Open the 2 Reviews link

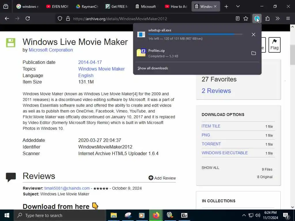(x=216, y=91)
